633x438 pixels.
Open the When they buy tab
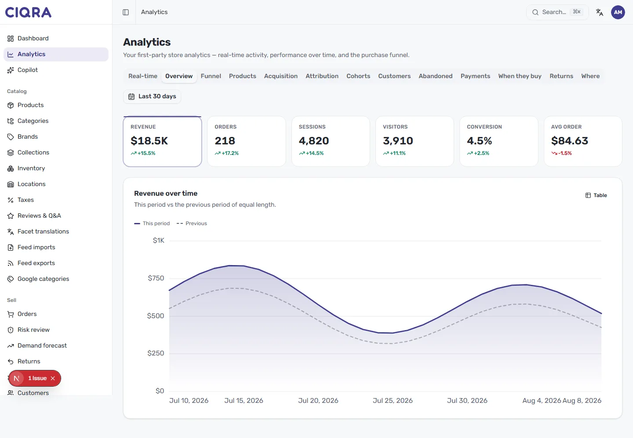point(520,76)
